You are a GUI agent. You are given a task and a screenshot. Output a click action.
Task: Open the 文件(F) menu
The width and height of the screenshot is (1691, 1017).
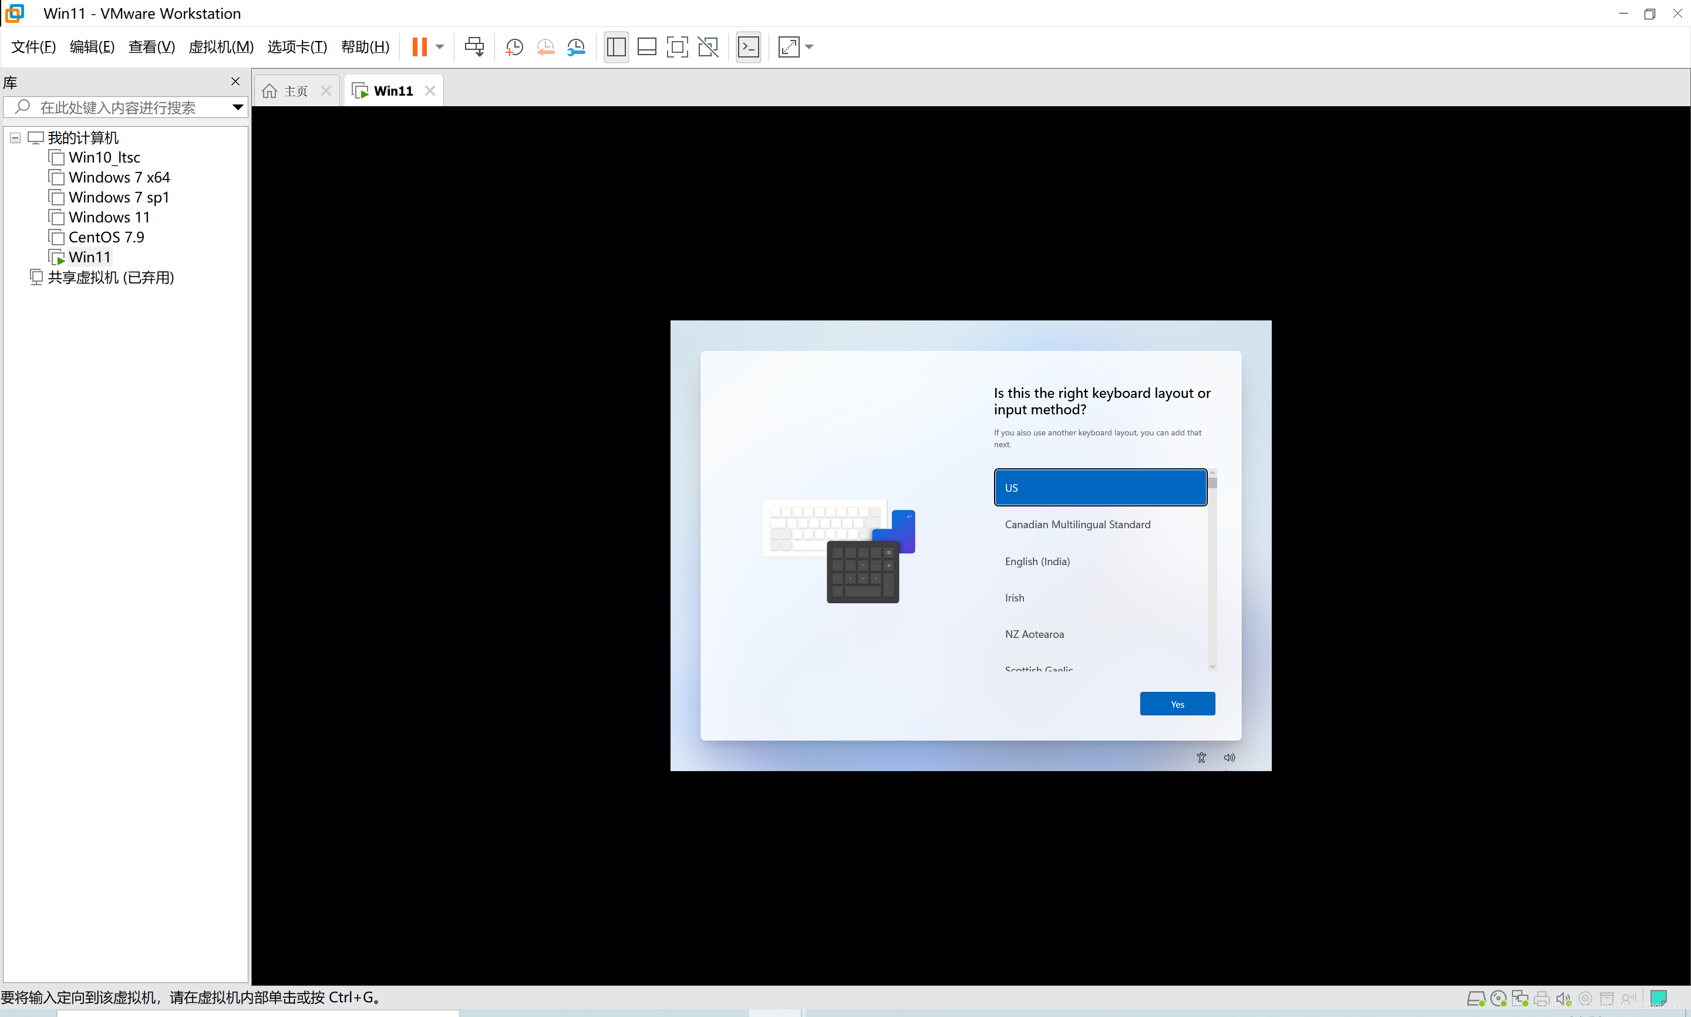click(x=33, y=46)
